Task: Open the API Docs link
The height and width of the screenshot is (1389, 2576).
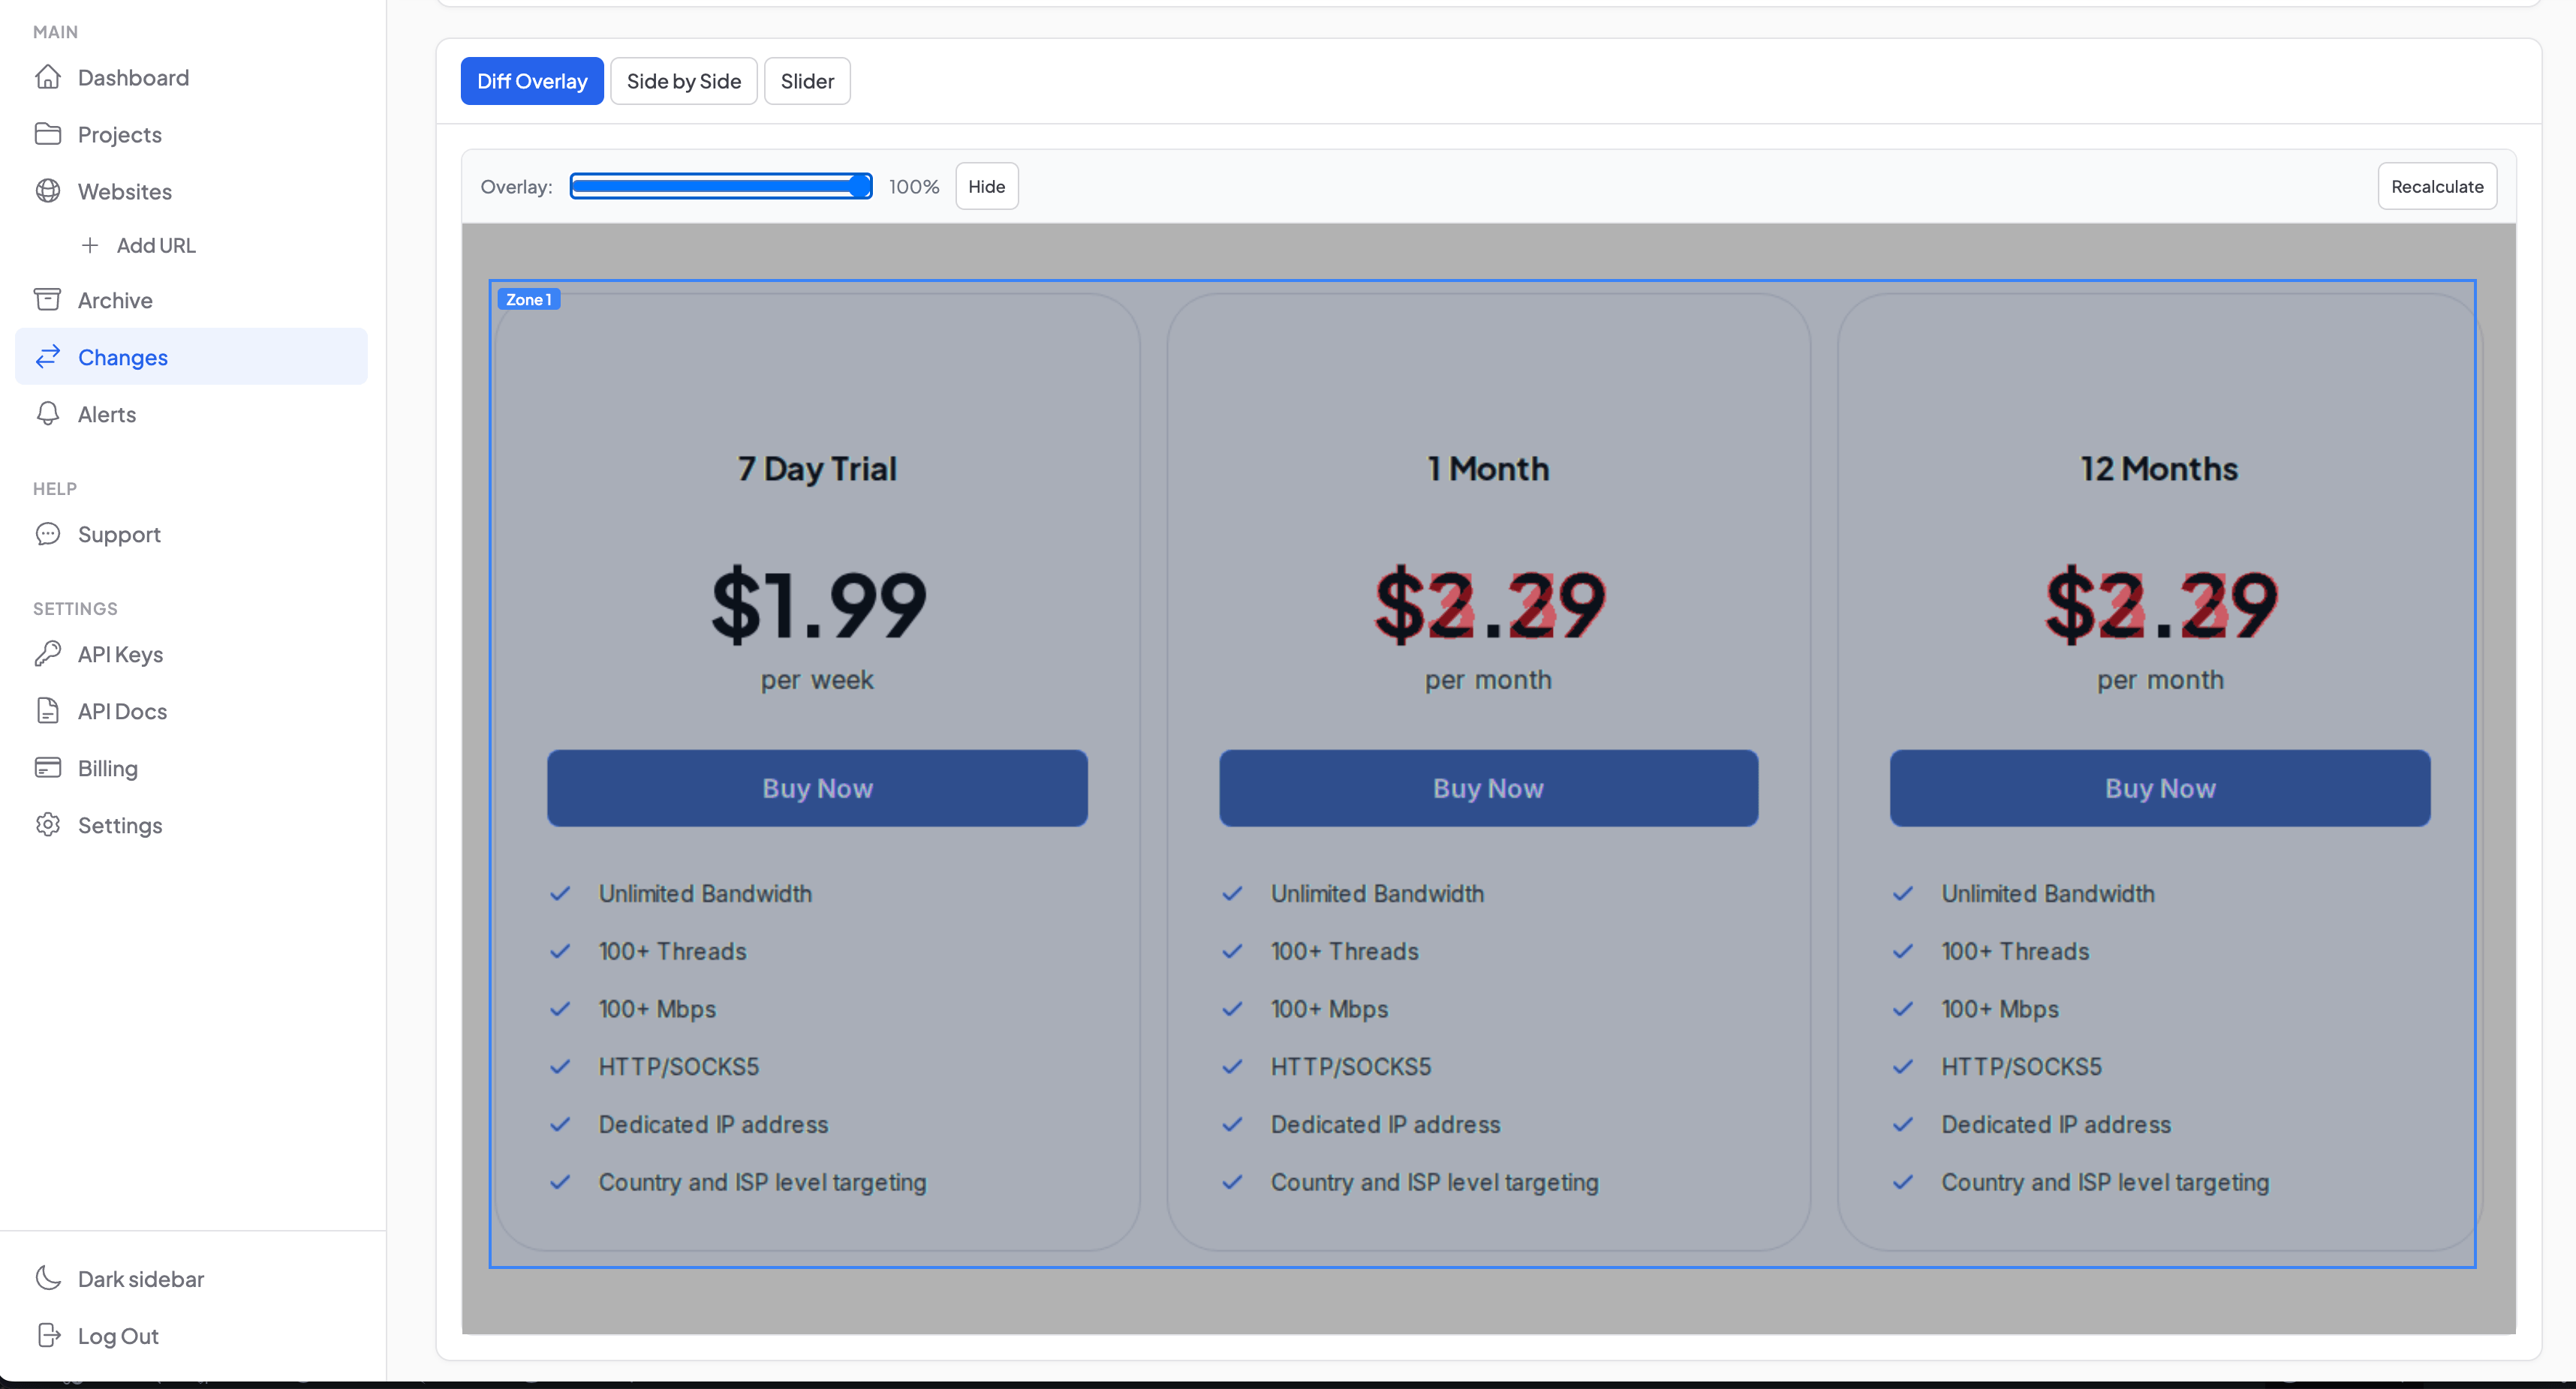Action: (122, 710)
